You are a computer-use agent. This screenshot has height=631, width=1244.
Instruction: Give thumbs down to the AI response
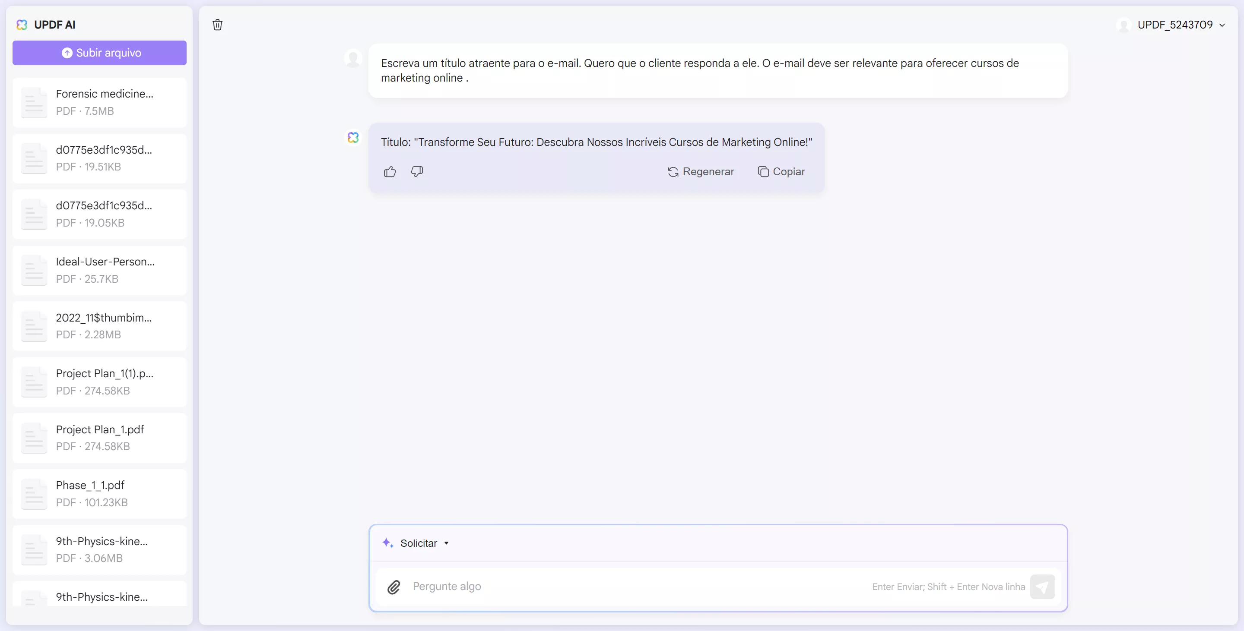coord(416,172)
